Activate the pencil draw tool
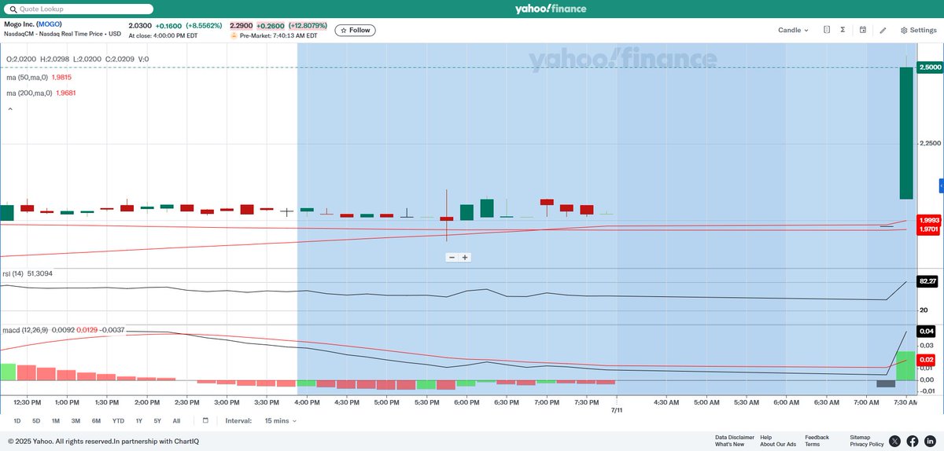This screenshot has width=944, height=451. (883, 30)
